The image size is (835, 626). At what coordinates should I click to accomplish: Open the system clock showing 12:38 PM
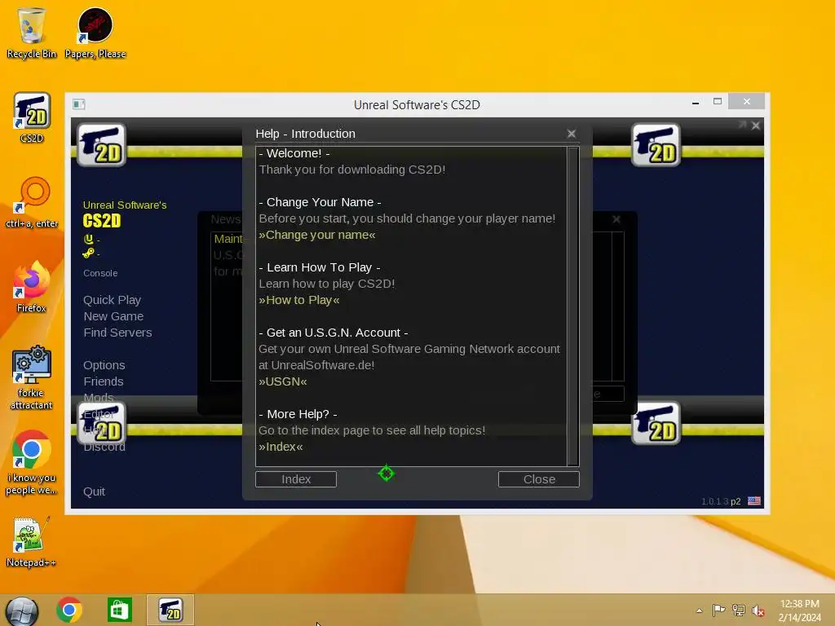(799, 610)
